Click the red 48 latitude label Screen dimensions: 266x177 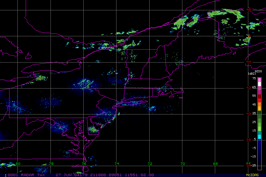(249, 10)
